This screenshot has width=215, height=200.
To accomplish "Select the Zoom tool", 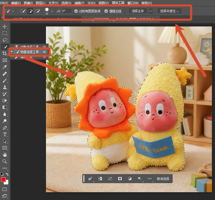I will tap(5, 161).
